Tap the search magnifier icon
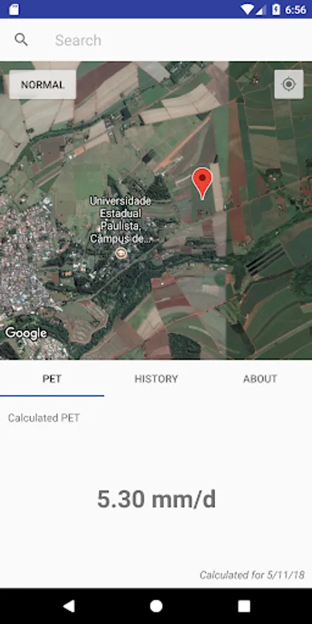Viewport: 312px width, 624px height. point(21,40)
